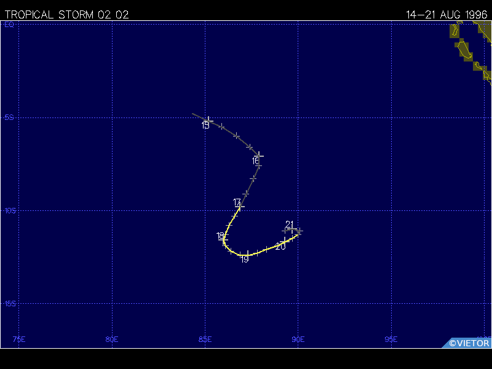Click the '75E' longitude label
The width and height of the screenshot is (492, 369).
[19, 339]
